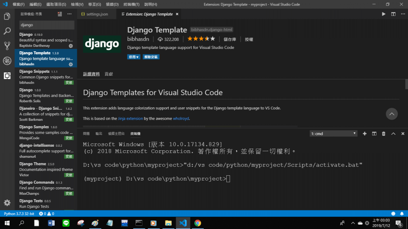Install the django-intellisense extension
This screenshot has width=408, height=229.
coord(69,157)
